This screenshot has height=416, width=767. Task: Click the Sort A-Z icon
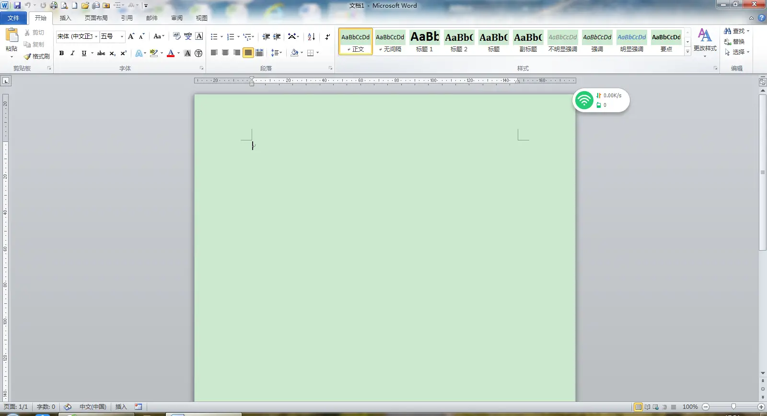point(311,36)
